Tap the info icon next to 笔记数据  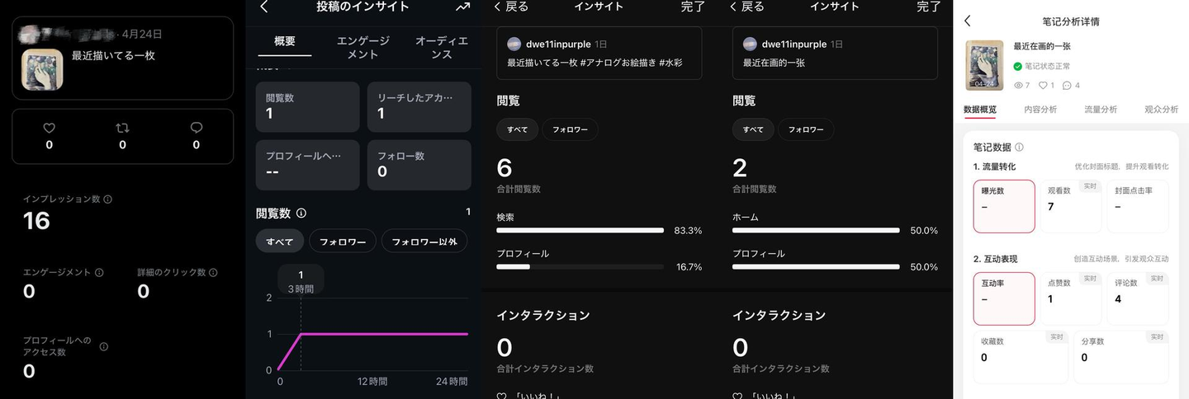pos(1020,148)
